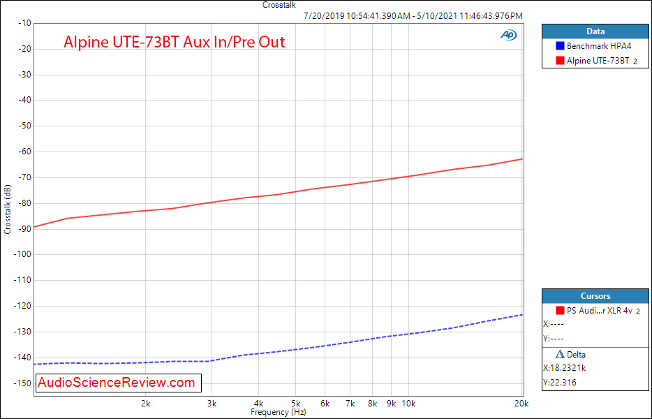Click the Delta label in Cursors panel
This screenshot has width=652, height=419.
click(576, 355)
